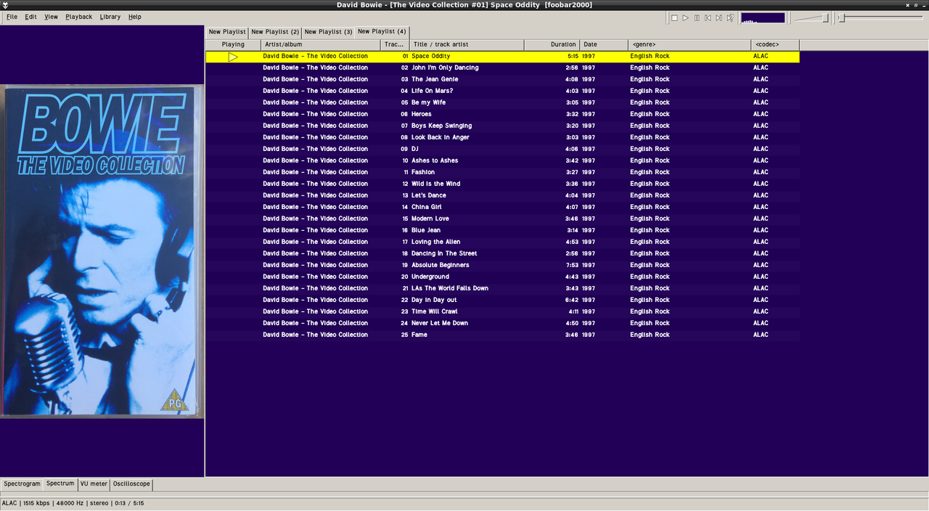Screen dimensions: 929x511
Task: Select the track 'China Girl'
Action: [502, 207]
